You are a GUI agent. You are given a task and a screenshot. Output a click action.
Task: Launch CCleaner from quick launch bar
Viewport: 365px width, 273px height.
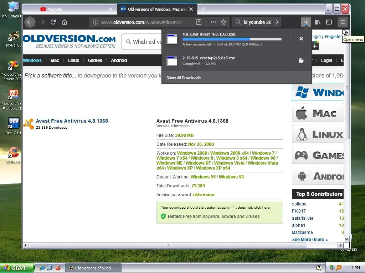[x=58, y=268]
